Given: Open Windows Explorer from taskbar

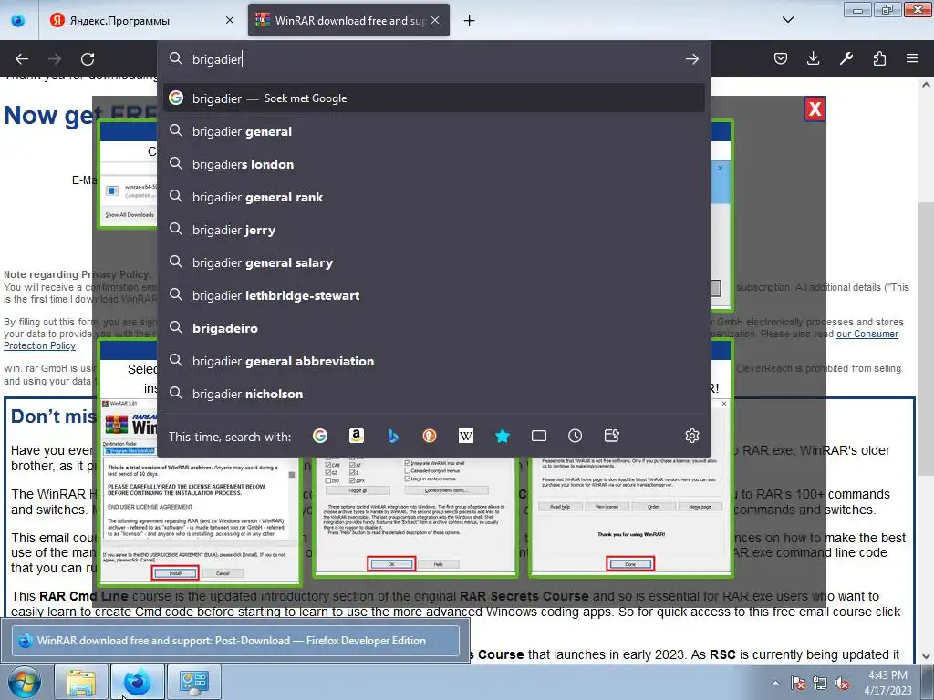Looking at the screenshot, I should pyautogui.click(x=81, y=682).
